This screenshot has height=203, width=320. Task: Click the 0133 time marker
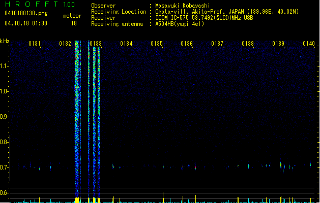(96, 44)
